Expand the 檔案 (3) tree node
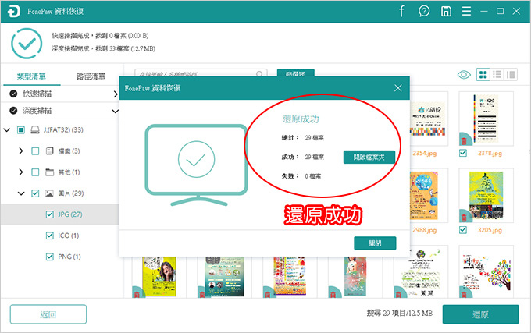Image resolution: width=531 pixels, height=333 pixels. tap(21, 151)
